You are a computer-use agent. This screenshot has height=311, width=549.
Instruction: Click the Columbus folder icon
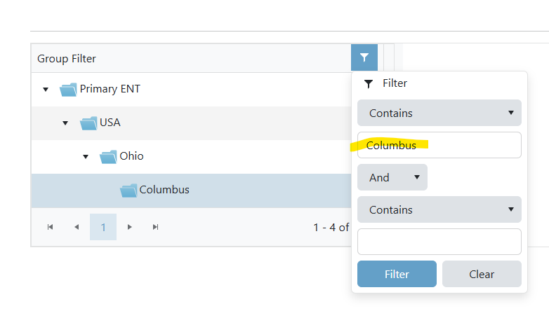tap(128, 191)
